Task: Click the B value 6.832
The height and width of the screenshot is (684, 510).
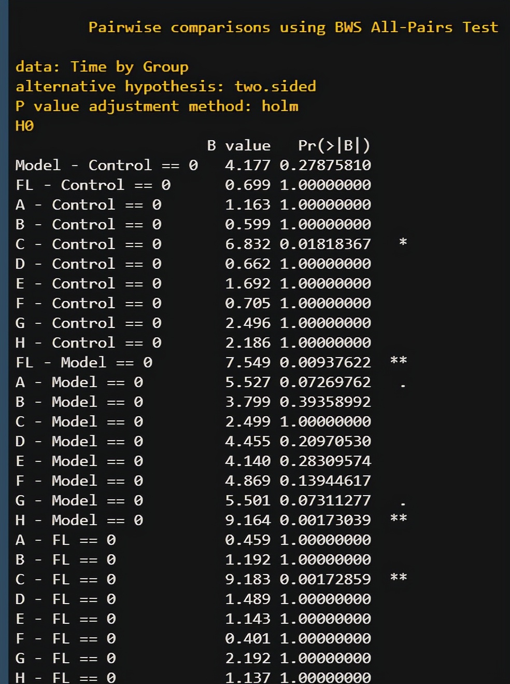Action: pyautogui.click(x=247, y=244)
